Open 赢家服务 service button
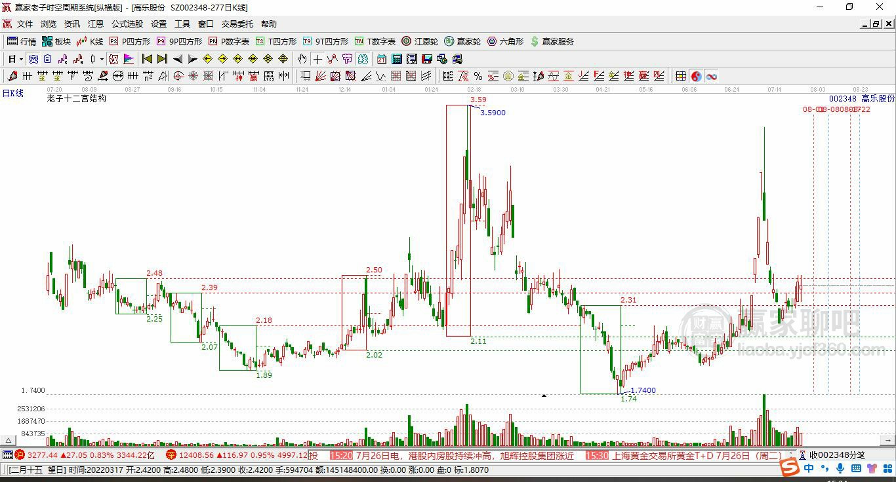This screenshot has height=482, width=896. click(552, 41)
